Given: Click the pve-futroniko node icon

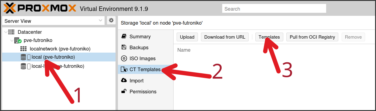Looking at the screenshot, I should 18,40.
